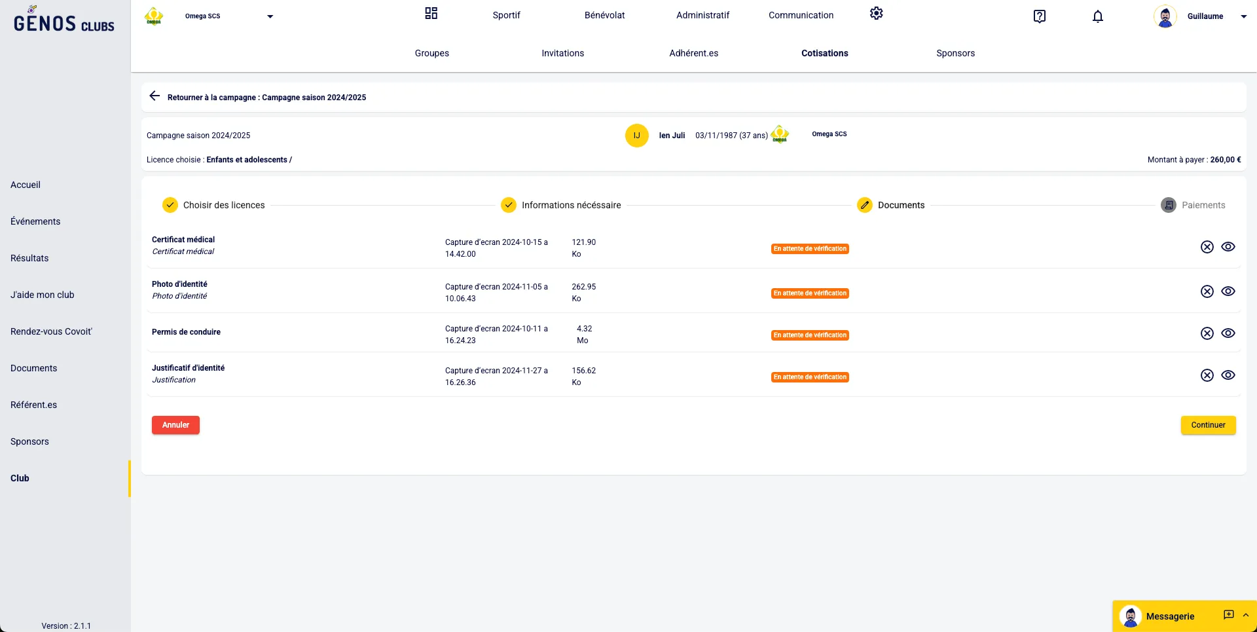Open the settings gear icon
Viewport: 1257px width, 632px height.
pos(876,14)
